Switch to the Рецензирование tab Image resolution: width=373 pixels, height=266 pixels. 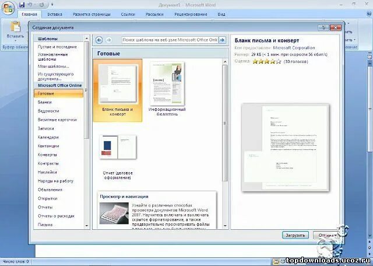191,14
